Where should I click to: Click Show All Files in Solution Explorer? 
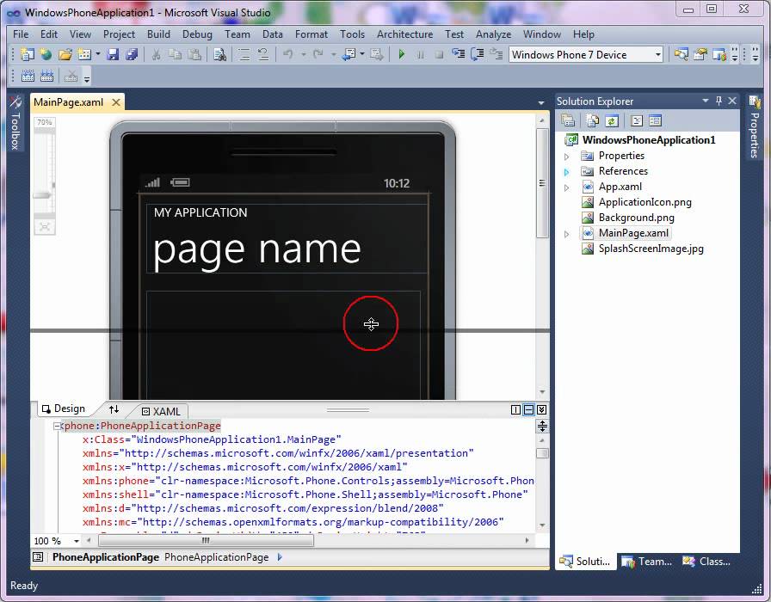(593, 120)
